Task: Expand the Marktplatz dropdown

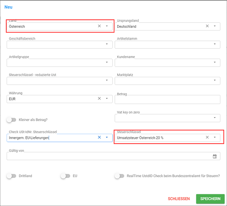Action: click(168, 81)
